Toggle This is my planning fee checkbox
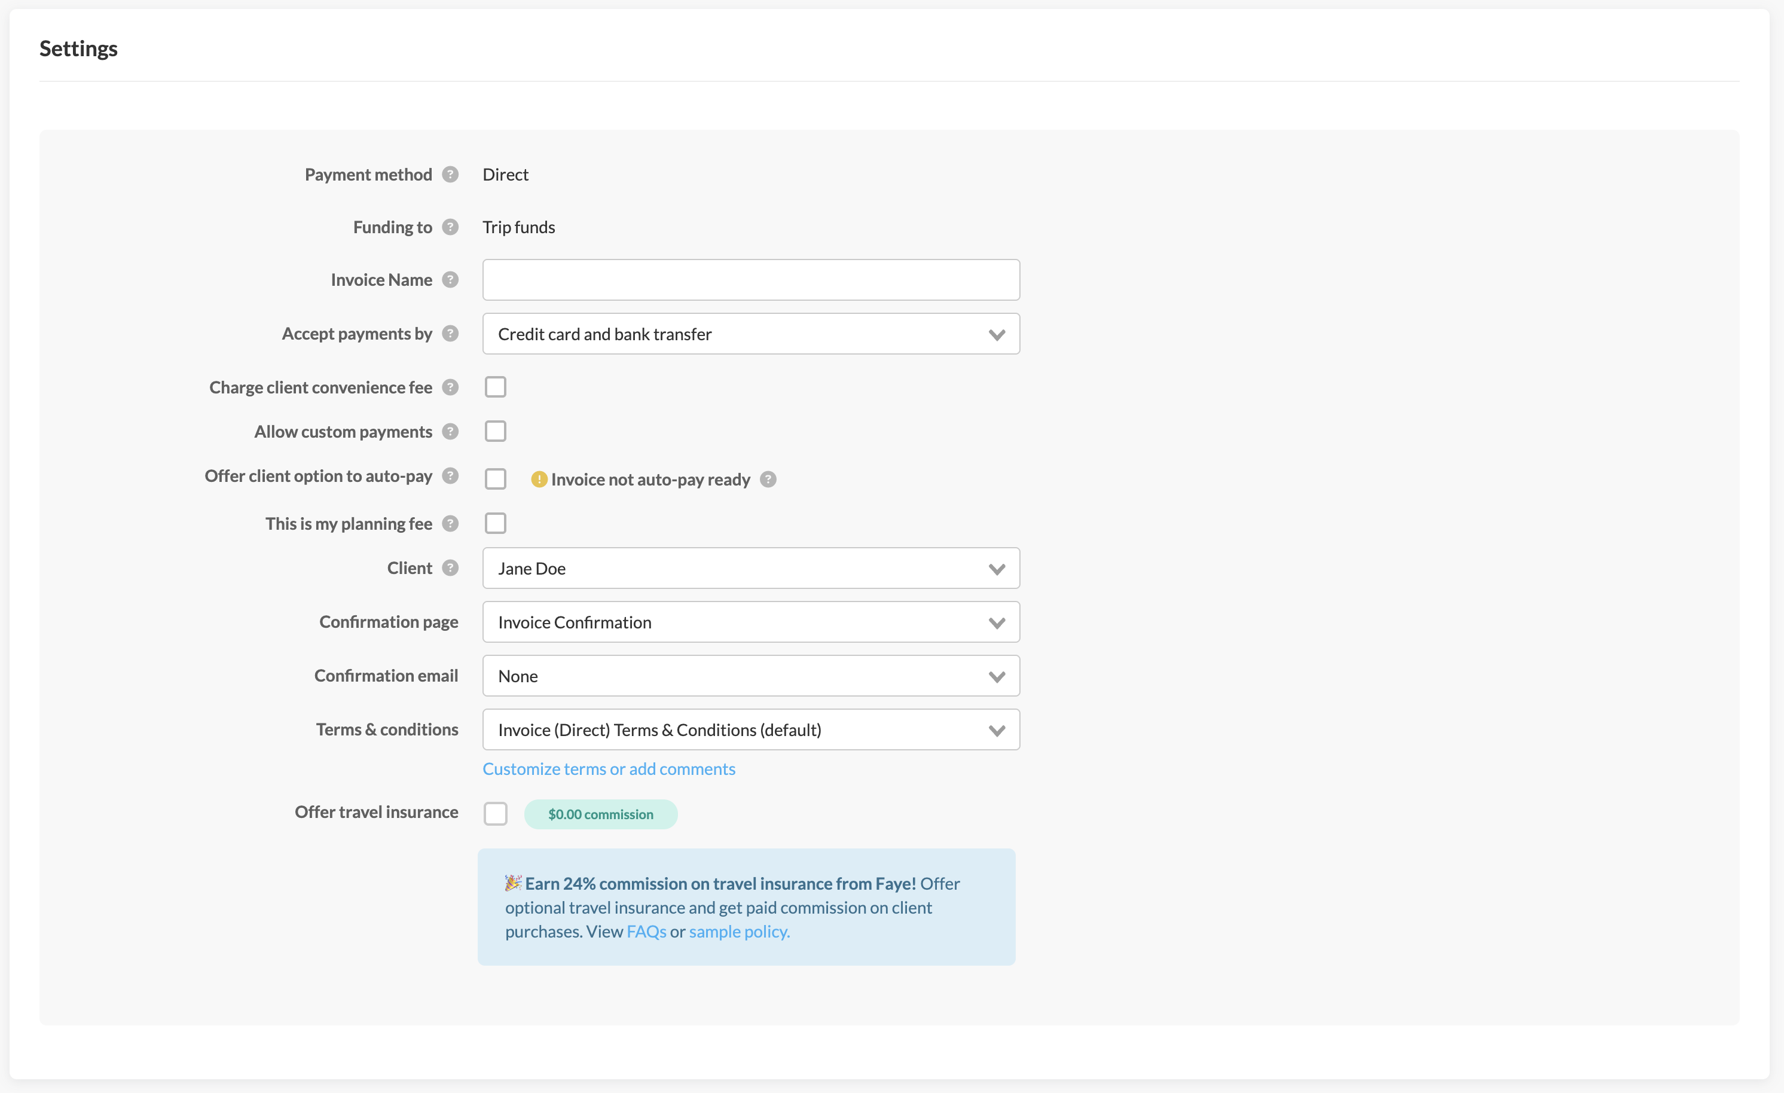1784x1093 pixels. 495,523
